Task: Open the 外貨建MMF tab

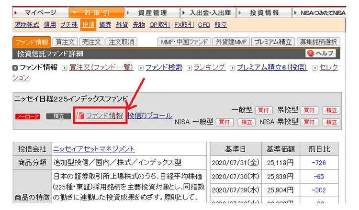Action: [x=231, y=42]
